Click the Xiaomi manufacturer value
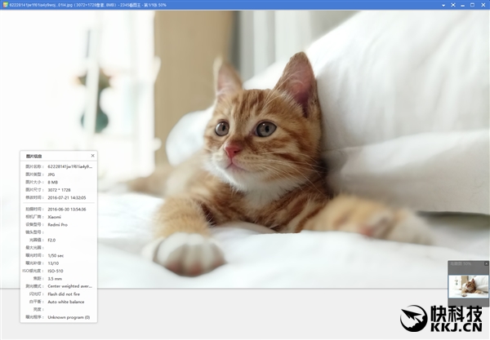Viewport: 490px width, 340px height. [55, 217]
